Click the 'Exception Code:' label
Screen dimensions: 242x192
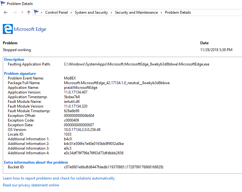[x=21, y=120]
